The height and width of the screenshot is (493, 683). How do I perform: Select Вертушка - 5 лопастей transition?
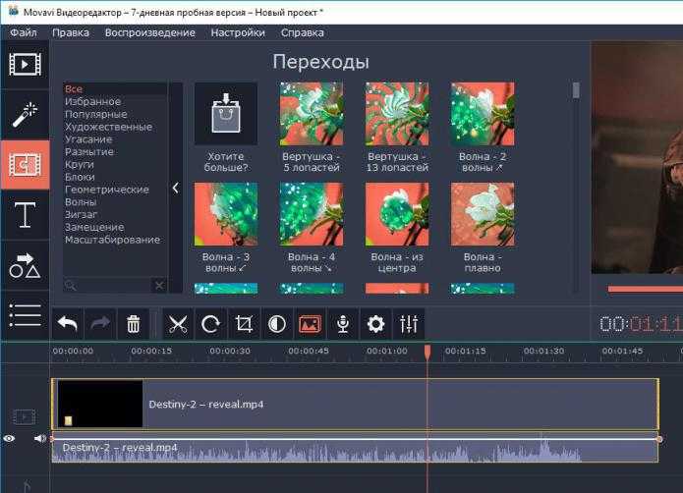[x=312, y=114]
